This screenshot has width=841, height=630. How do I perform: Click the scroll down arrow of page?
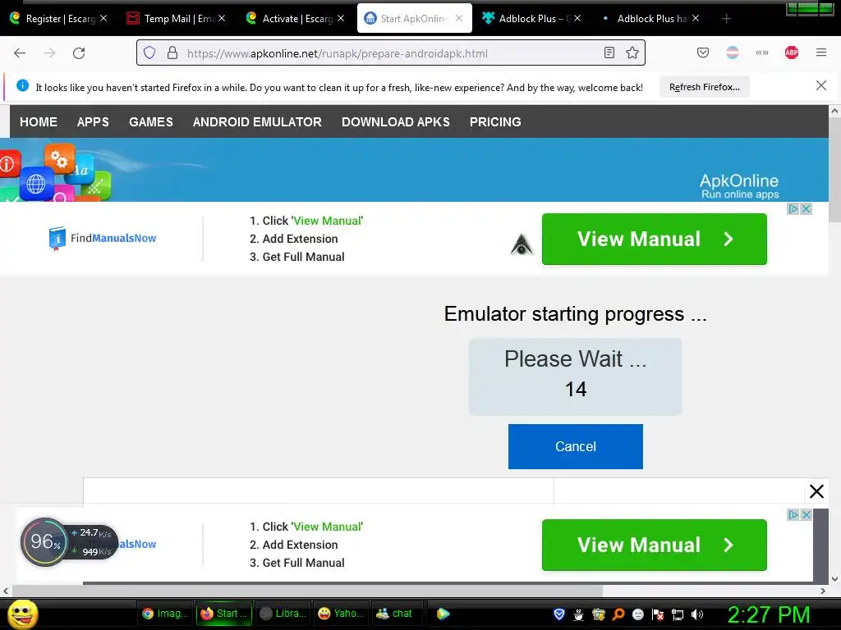834,578
